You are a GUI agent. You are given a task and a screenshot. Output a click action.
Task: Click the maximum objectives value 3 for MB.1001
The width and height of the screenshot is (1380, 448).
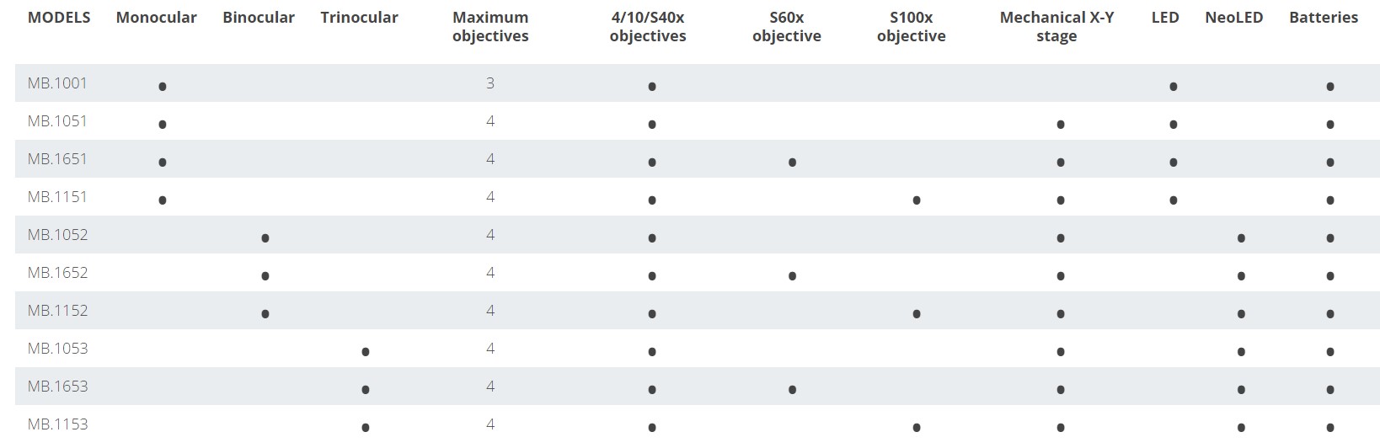tap(490, 83)
